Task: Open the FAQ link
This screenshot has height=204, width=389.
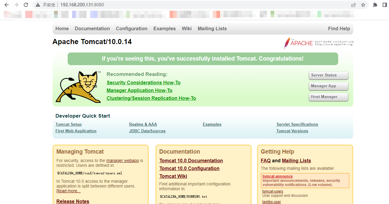Action: 266,160
